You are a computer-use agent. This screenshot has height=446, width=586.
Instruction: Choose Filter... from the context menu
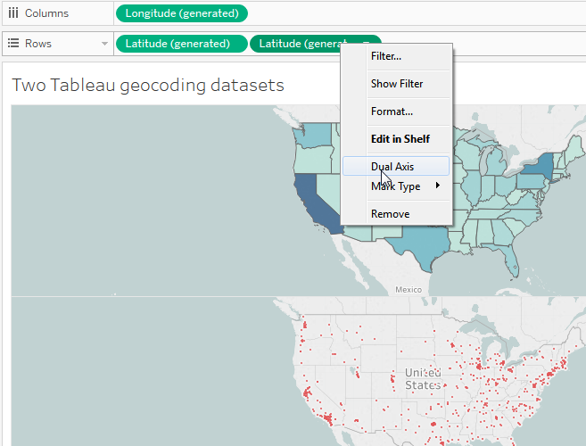[x=385, y=56]
